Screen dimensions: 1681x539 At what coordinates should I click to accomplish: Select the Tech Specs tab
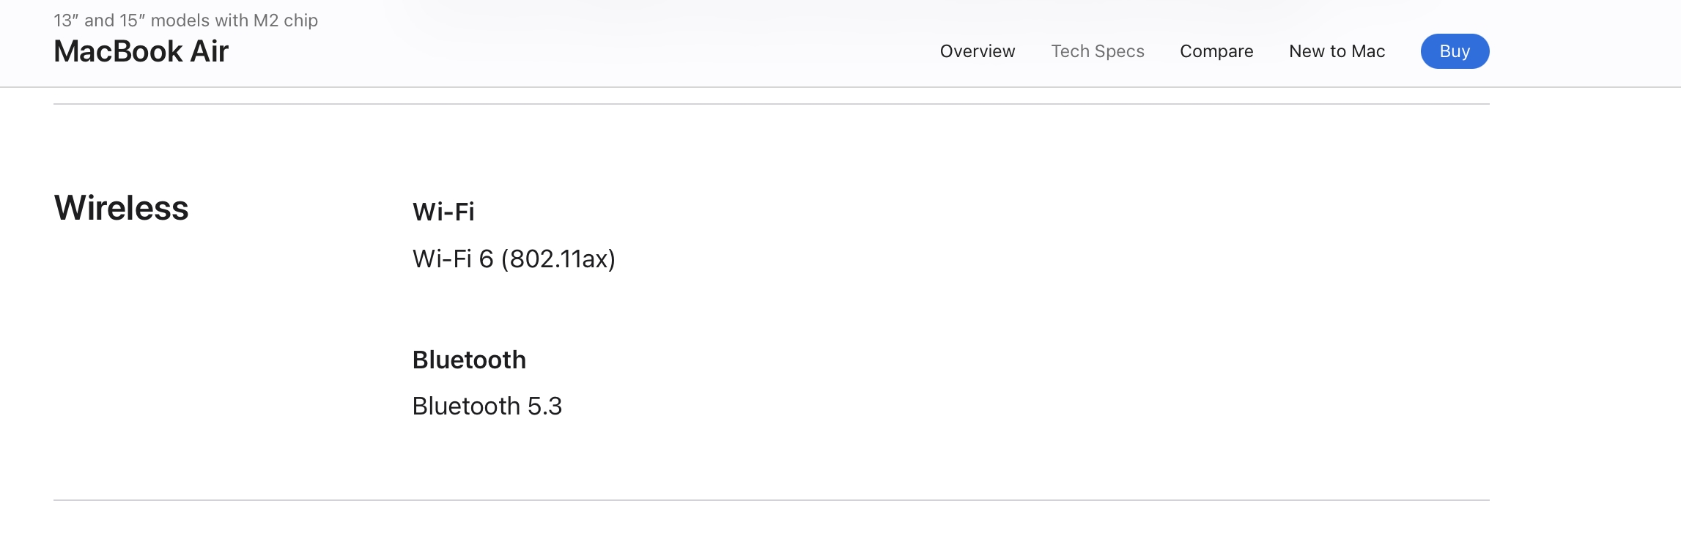(1097, 51)
